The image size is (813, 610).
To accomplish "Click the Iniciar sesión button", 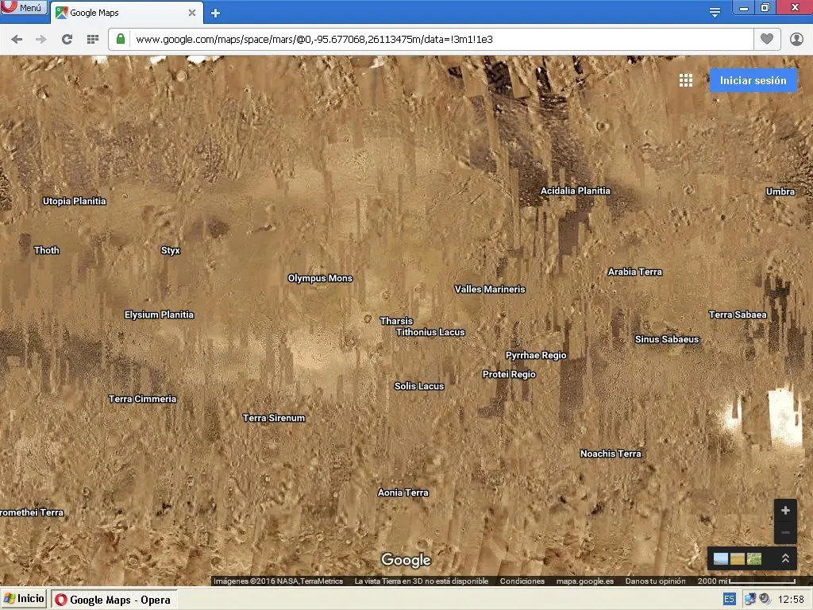I will click(x=753, y=80).
